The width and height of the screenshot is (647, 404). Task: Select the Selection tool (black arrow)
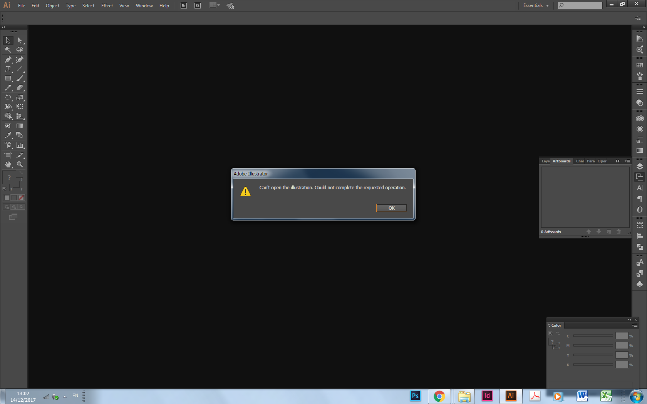point(8,40)
